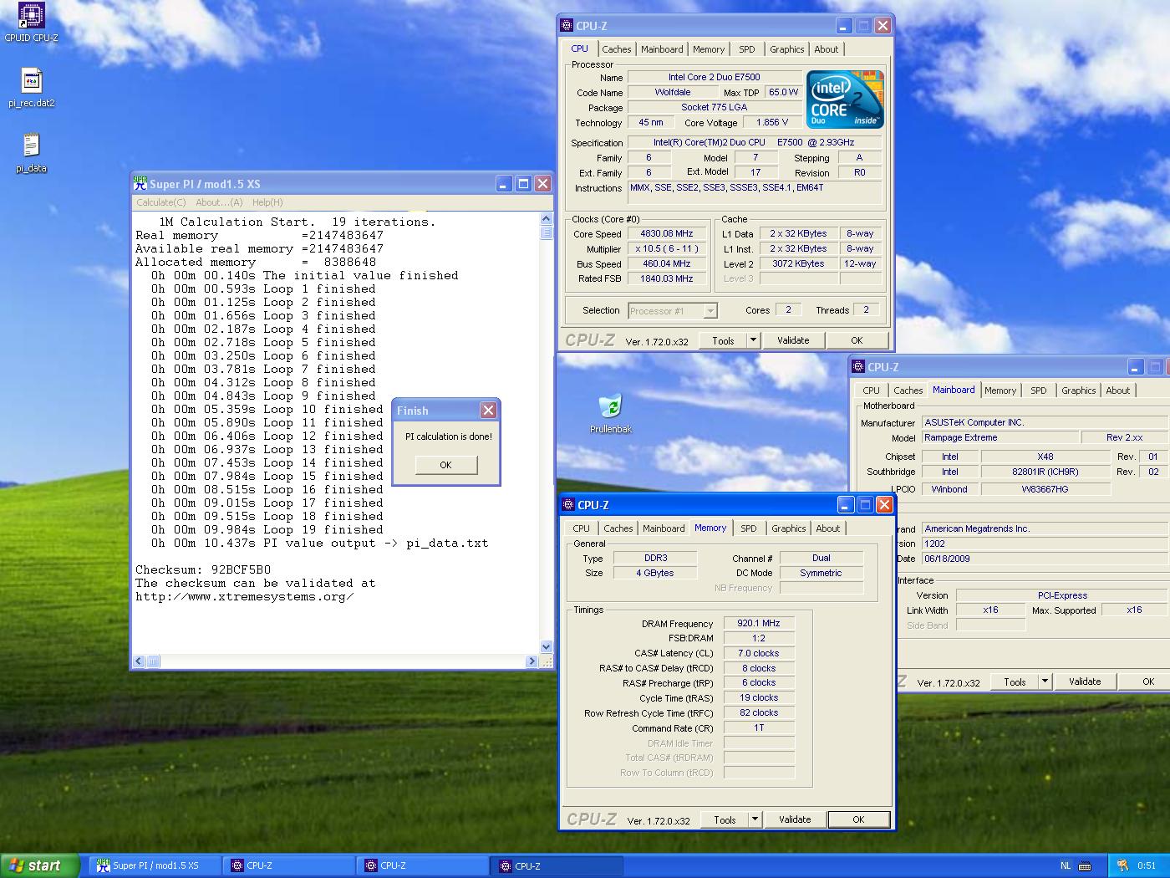Click OK in top CPU-Z CPU window
Viewport: 1170px width, 878px height.
coord(857,340)
